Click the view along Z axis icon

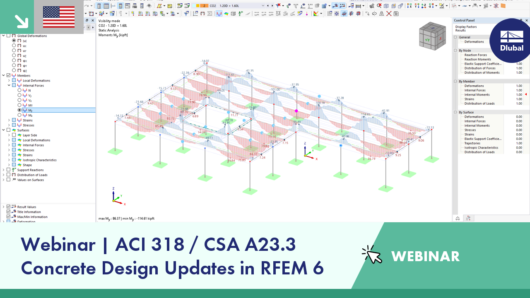point(423,6)
